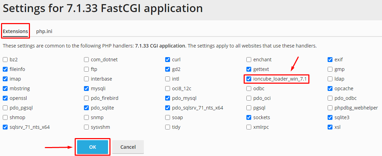
Task: Turn off the sockets extension
Action: (x=249, y=117)
